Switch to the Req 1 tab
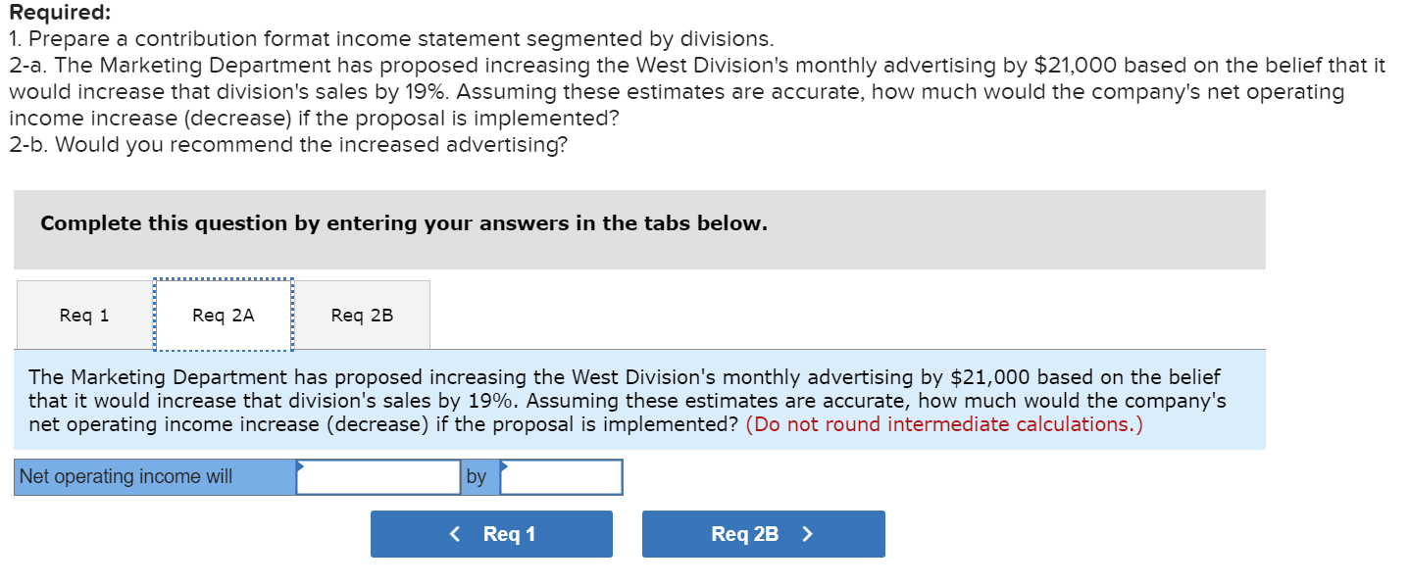This screenshot has height=586, width=1409. pyautogui.click(x=82, y=315)
